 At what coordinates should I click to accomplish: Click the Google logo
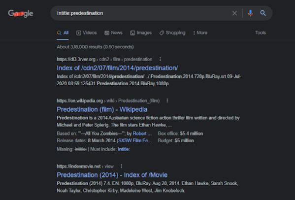21,13
